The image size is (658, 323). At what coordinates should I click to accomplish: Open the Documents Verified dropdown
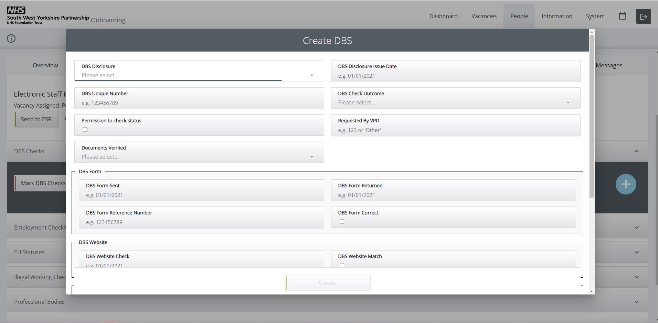199,157
